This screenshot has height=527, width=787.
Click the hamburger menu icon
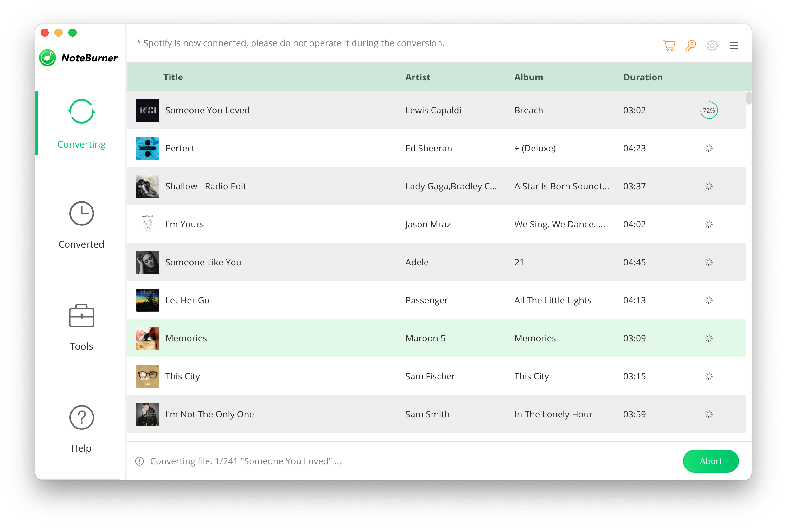click(735, 45)
